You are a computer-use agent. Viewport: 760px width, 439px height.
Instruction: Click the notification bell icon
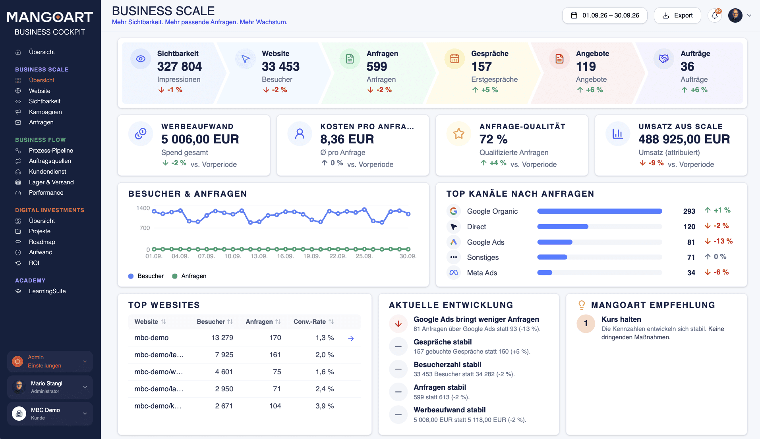(714, 15)
